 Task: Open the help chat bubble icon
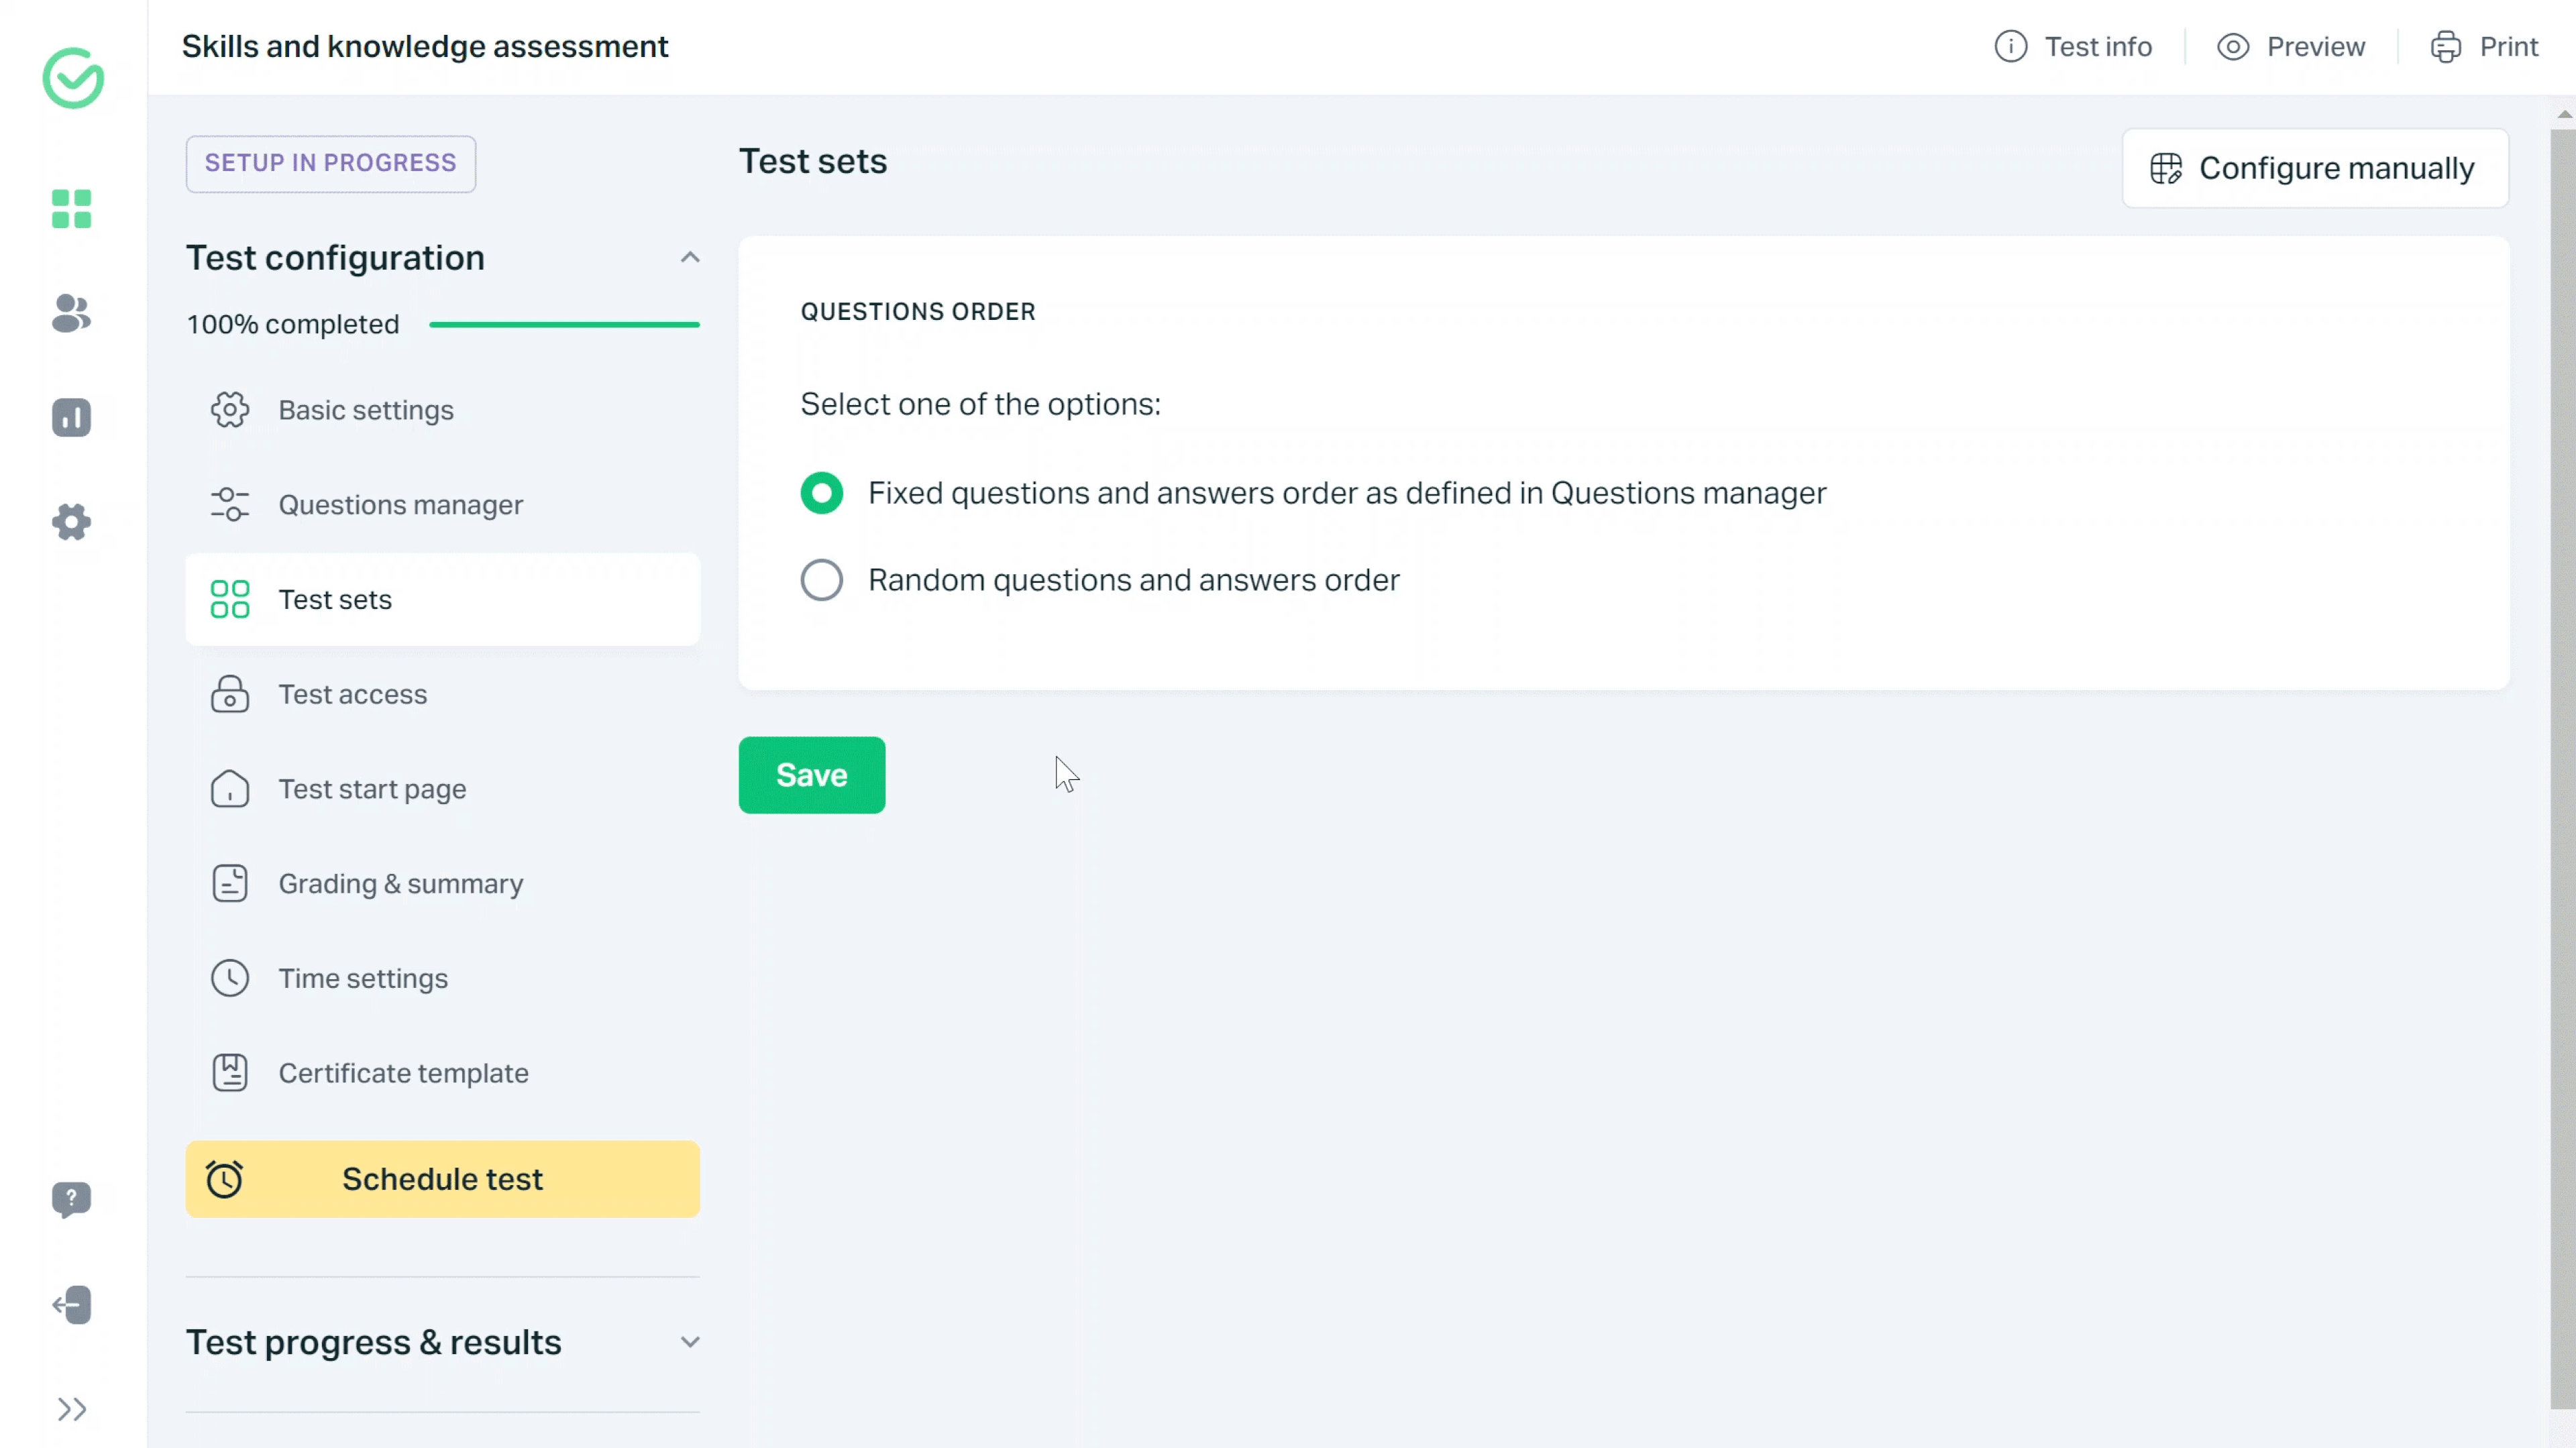(71, 1199)
